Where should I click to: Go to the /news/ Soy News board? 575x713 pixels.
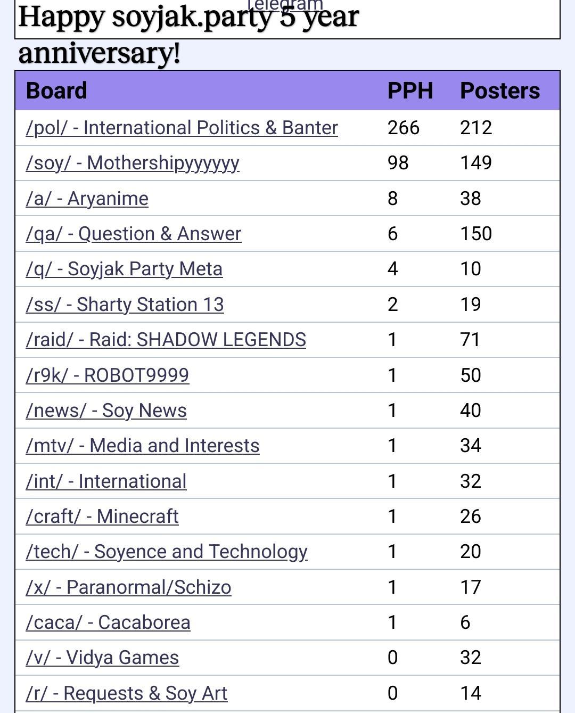click(x=106, y=411)
